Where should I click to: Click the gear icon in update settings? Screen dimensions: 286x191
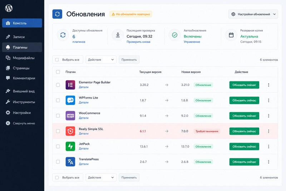(x=233, y=14)
